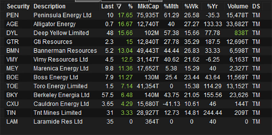This screenshot has height=135, width=272.
Task: Select Berkeley Energia Ltd row
Action: point(133,95)
